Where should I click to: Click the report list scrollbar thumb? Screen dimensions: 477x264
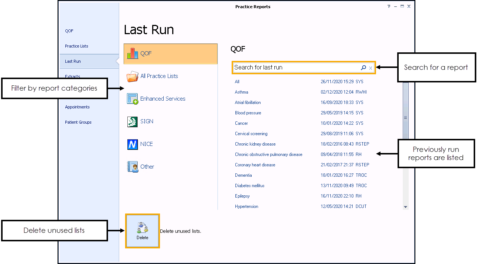click(x=405, y=117)
